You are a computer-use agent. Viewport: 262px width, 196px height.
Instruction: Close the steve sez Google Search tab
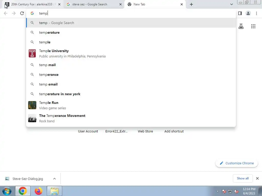coord(121,5)
